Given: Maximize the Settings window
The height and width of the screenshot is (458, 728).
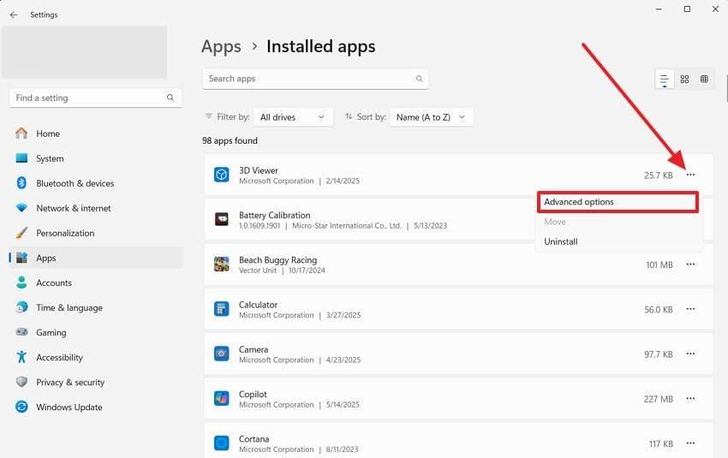Looking at the screenshot, I should click(687, 9).
